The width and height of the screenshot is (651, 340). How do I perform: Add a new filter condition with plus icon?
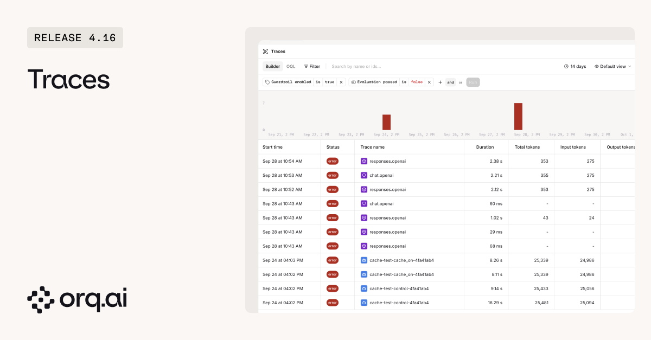pos(440,82)
